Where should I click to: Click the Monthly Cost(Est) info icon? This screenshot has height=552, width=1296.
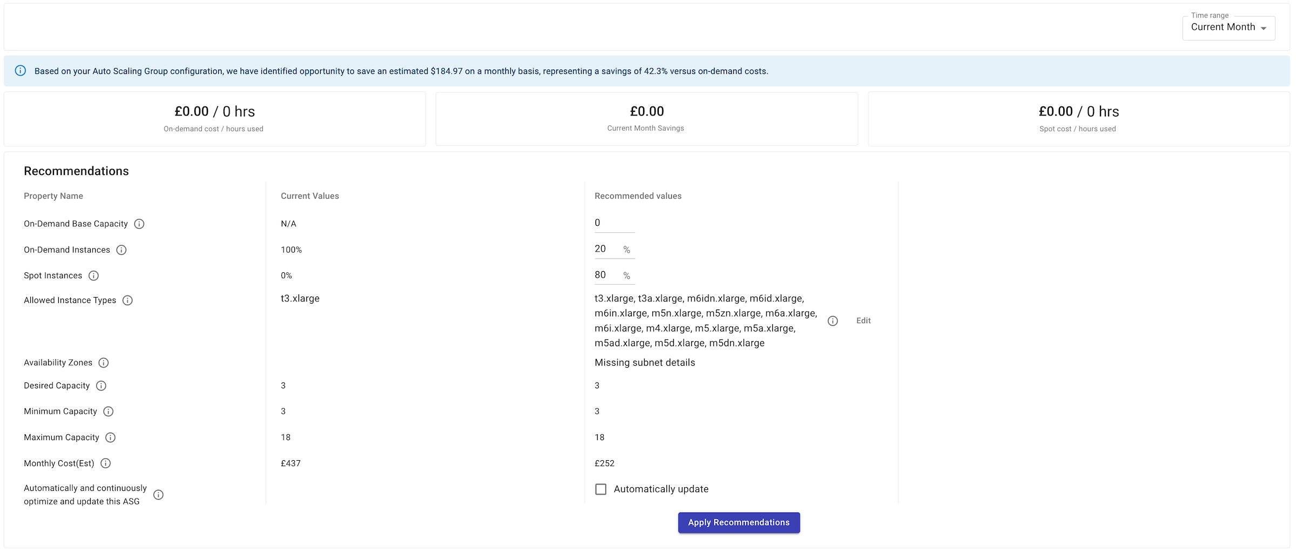click(x=105, y=463)
